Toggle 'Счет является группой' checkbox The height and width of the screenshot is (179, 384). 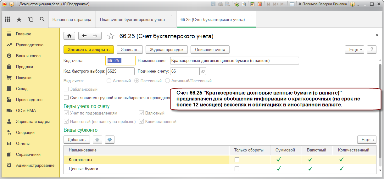tap(66, 98)
